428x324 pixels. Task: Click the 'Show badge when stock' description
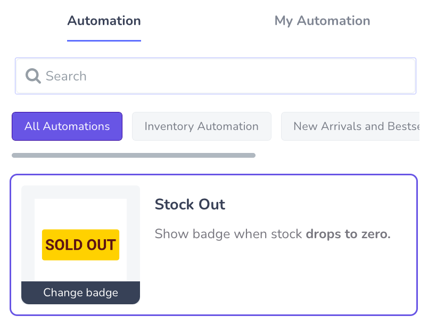228,234
